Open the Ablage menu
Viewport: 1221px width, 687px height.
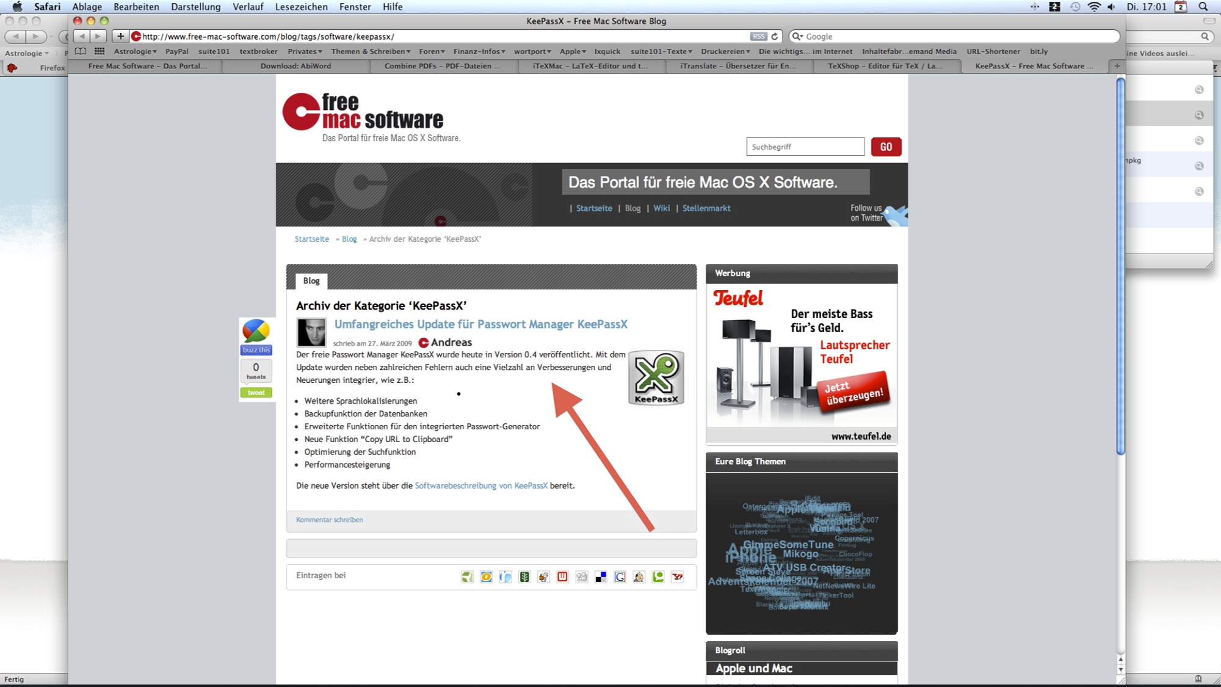pos(87,7)
